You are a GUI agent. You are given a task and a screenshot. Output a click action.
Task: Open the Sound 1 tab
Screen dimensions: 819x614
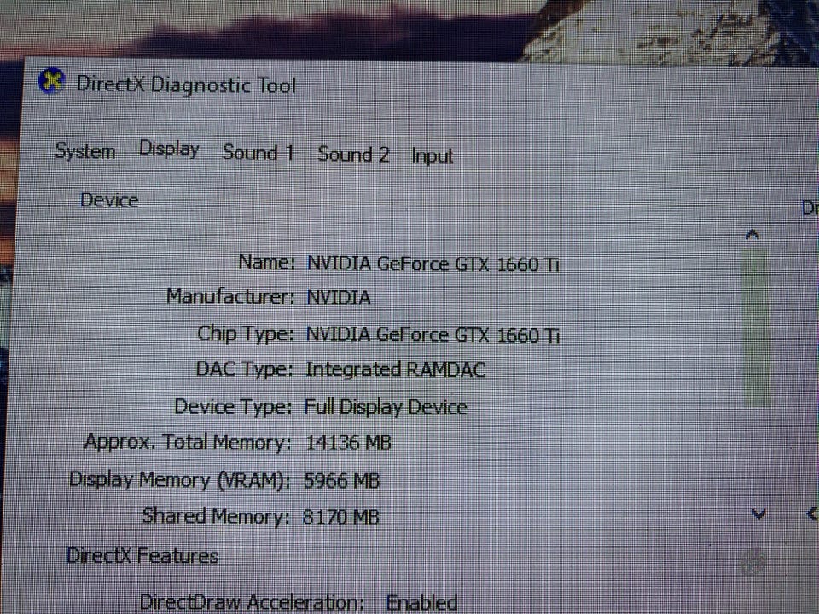[258, 153]
